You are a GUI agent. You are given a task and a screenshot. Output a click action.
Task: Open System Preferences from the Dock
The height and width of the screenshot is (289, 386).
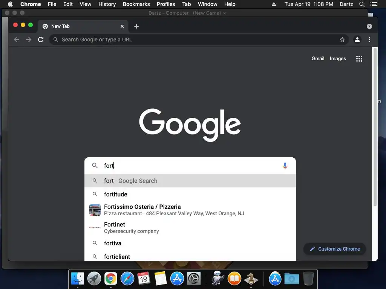click(194, 279)
